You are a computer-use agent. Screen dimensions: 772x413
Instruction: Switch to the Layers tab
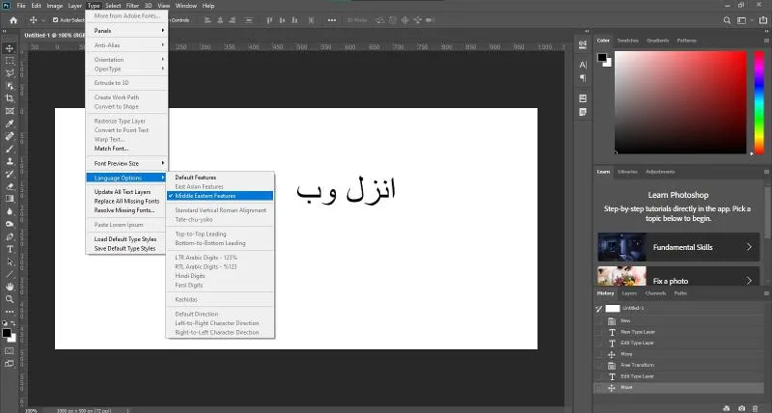(629, 293)
